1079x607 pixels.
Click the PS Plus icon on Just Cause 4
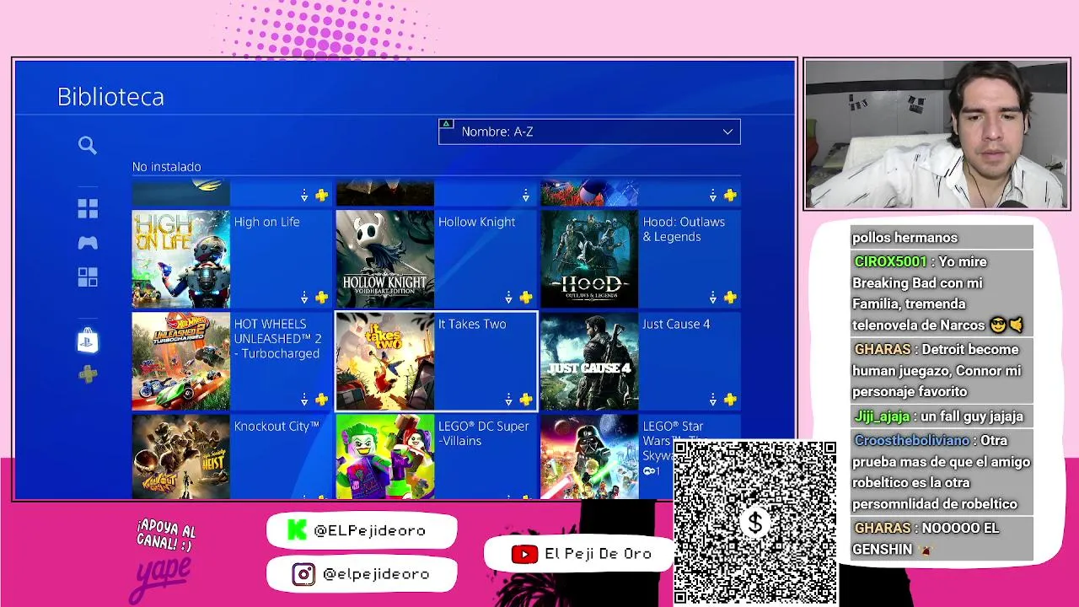(x=730, y=400)
